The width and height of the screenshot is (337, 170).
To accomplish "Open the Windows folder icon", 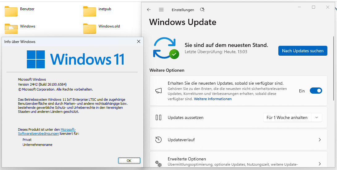I will pos(11,28).
